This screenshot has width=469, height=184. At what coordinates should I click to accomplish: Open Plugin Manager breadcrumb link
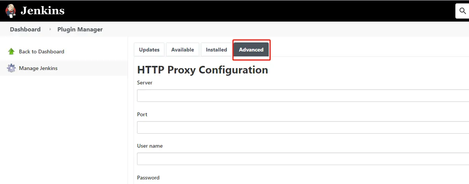80,29
